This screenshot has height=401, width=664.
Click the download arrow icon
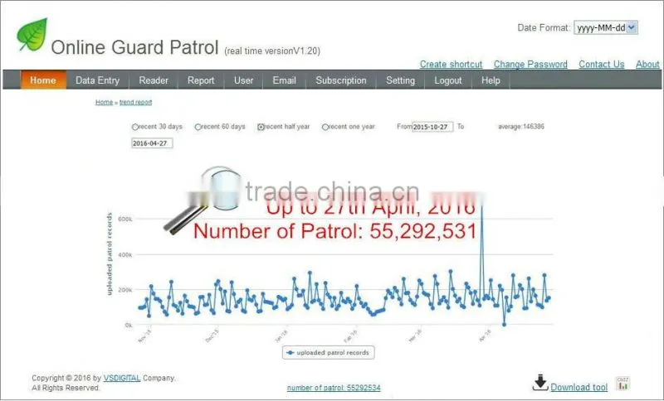click(540, 383)
